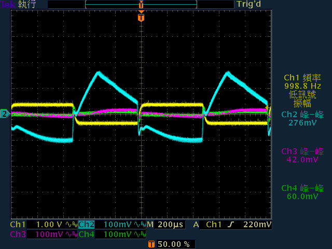
Task: Click the Ch2 peak-to-peak 276mV measurement
Action: [x=302, y=119]
